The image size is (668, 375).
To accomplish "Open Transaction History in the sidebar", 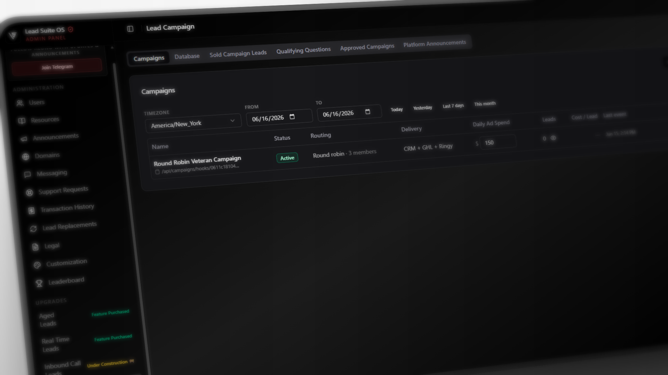I will click(x=67, y=208).
